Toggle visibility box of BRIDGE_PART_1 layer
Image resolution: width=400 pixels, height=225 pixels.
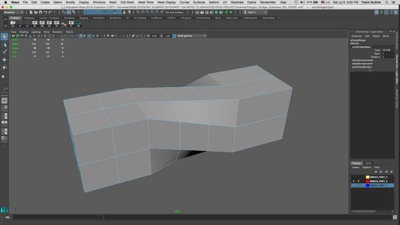tap(354, 186)
